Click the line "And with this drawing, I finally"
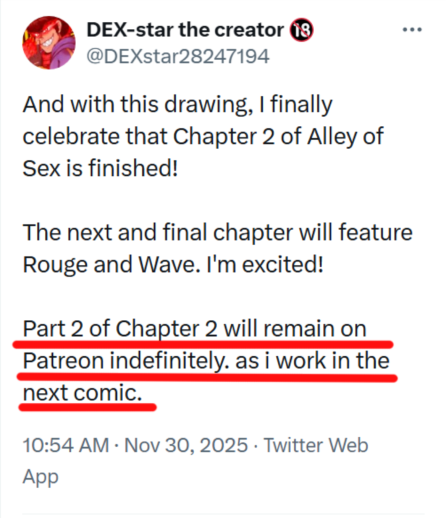This screenshot has height=518, width=446. click(178, 104)
